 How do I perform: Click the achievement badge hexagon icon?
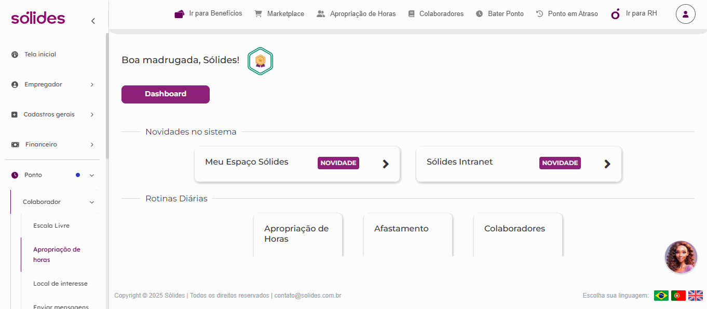pos(260,61)
